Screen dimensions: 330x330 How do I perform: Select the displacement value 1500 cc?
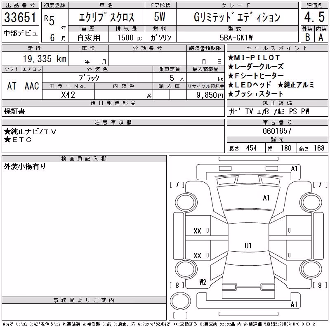click(x=130, y=38)
